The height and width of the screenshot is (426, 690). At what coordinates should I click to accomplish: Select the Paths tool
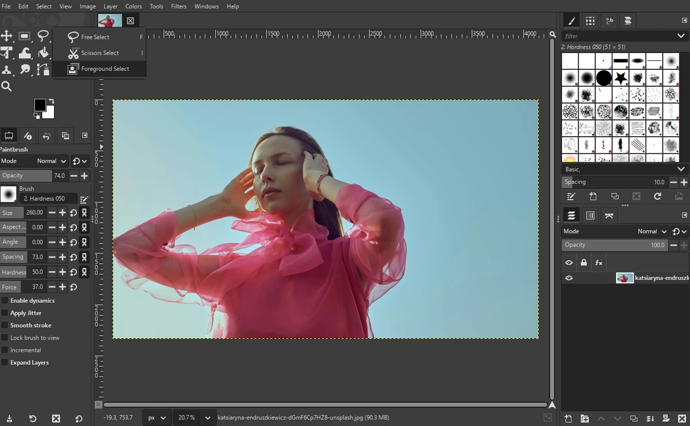tap(43, 69)
